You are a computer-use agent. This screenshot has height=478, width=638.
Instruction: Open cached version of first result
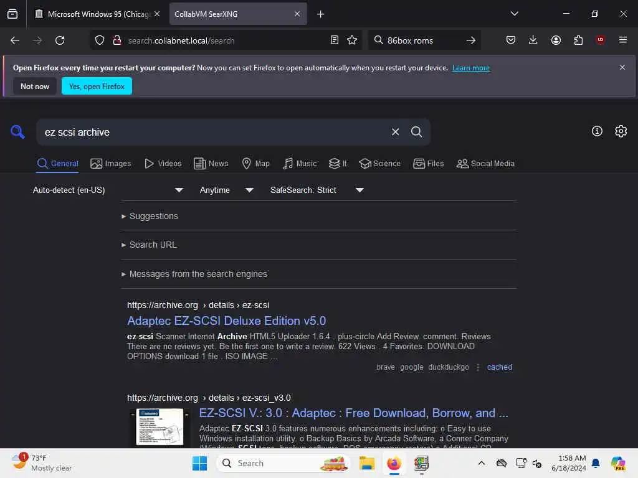(499, 367)
